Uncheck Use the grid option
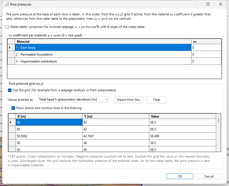Viewport: 229px width, 186px height. 10,90
